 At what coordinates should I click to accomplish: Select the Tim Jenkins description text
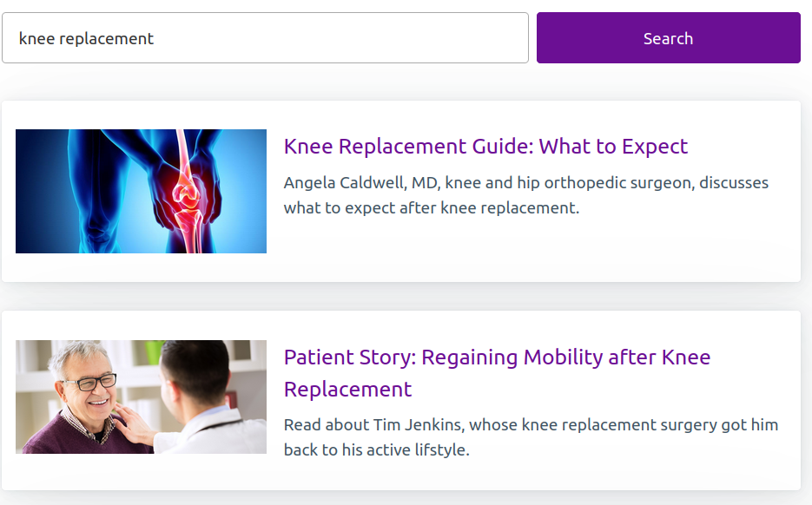click(531, 437)
